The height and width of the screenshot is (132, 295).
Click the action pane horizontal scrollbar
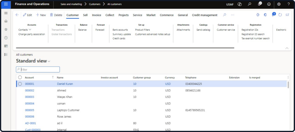(x=125, y=48)
